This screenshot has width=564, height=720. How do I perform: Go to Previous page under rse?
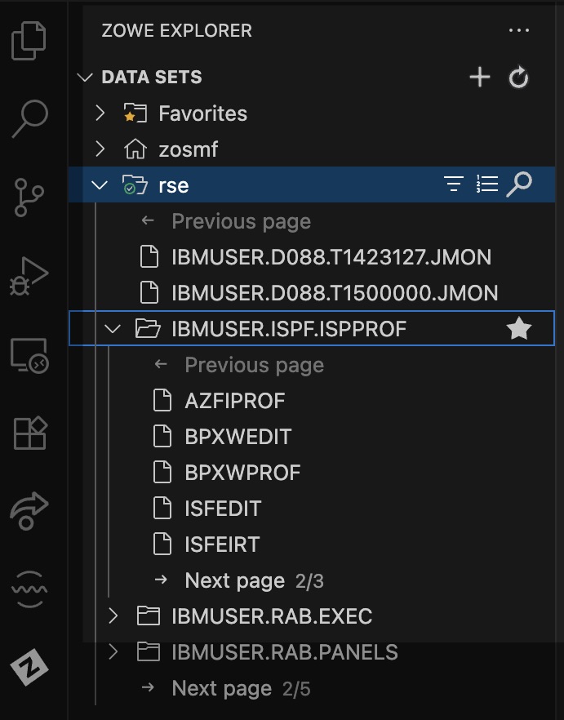[x=241, y=221]
